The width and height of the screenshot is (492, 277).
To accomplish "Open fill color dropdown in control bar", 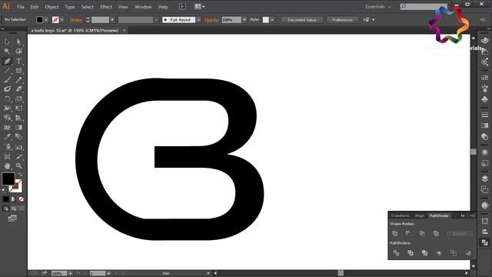I will point(46,20).
